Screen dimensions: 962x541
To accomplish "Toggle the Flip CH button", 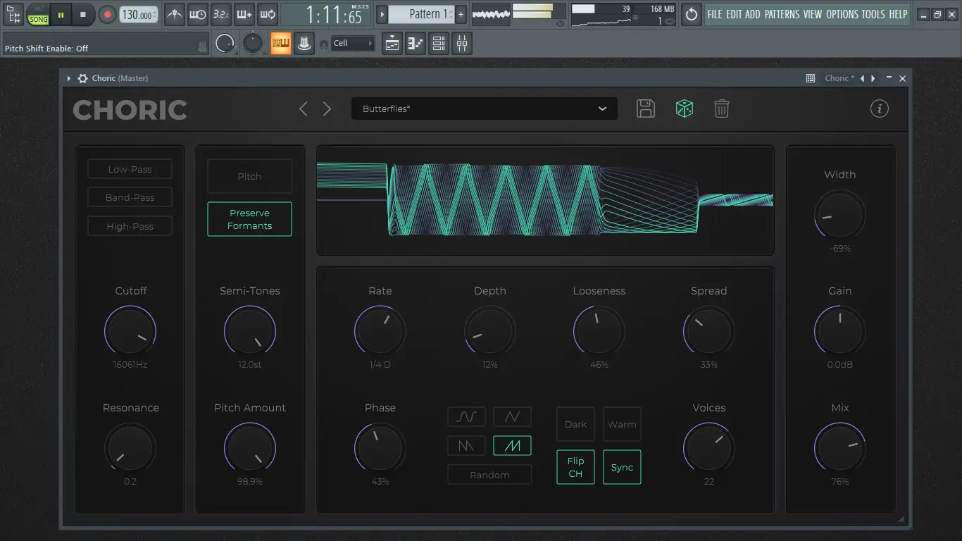I will click(575, 467).
